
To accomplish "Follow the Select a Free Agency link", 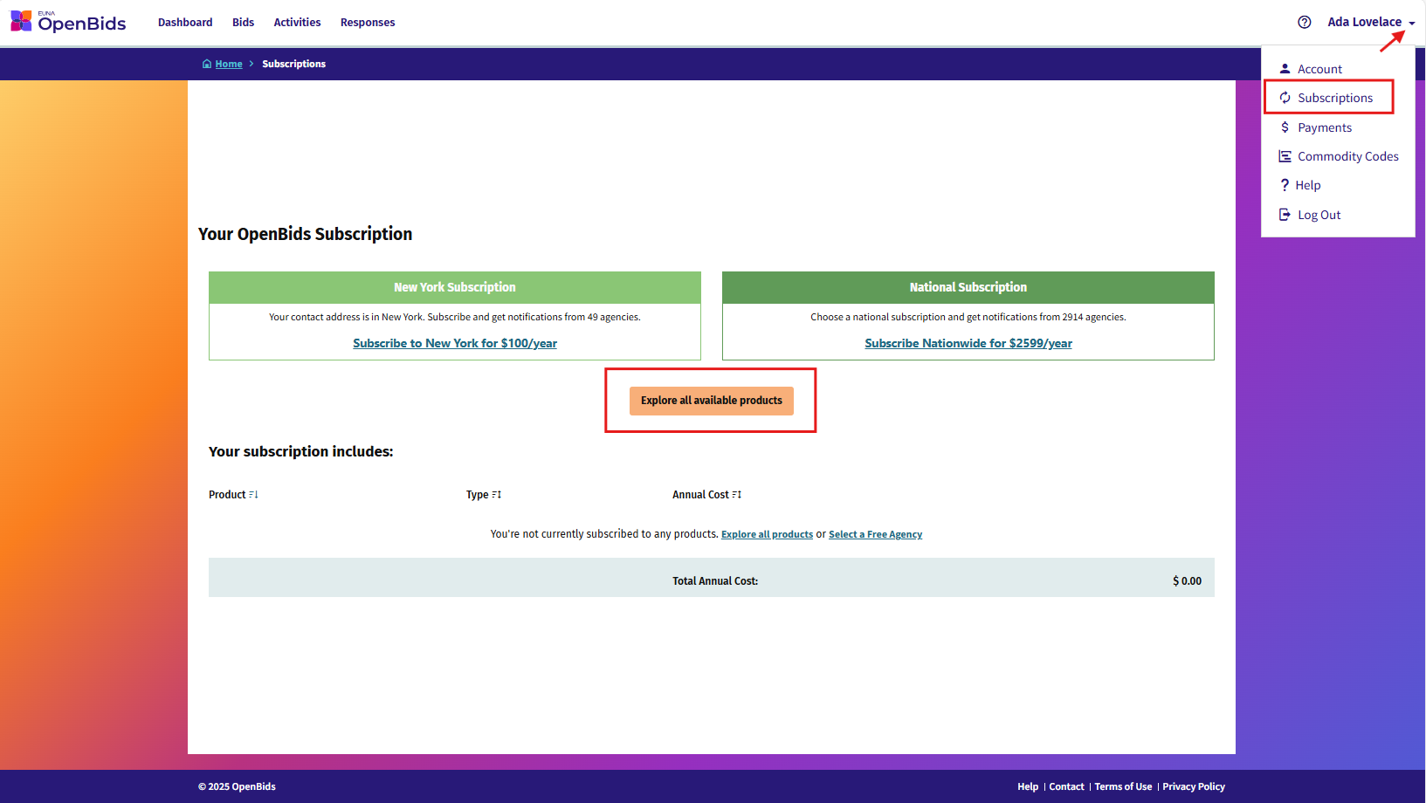I will tap(875, 534).
